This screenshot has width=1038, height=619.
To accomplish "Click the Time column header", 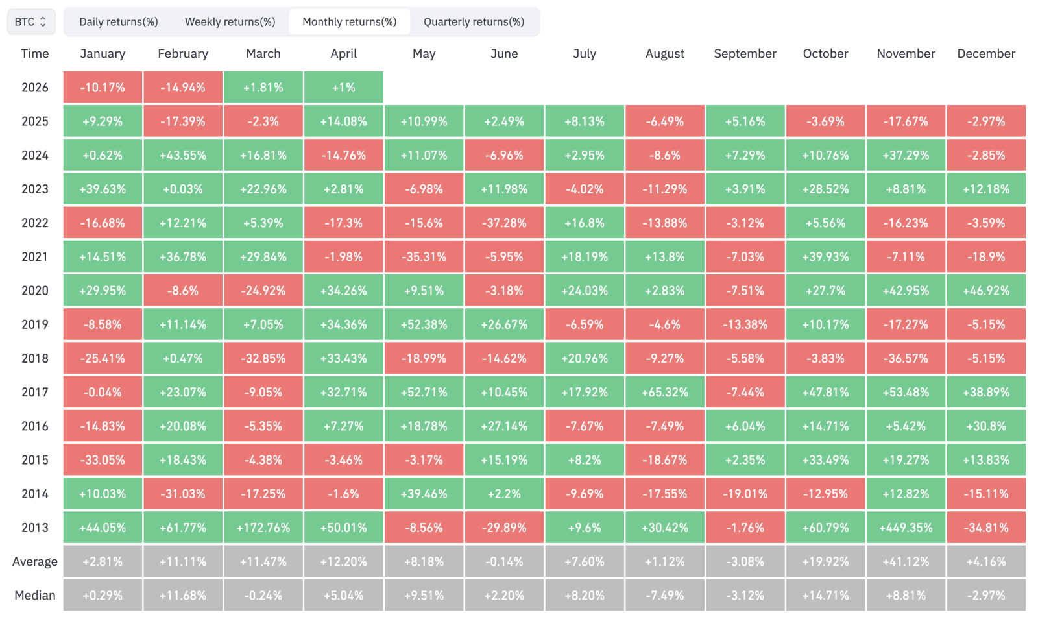I will click(34, 53).
